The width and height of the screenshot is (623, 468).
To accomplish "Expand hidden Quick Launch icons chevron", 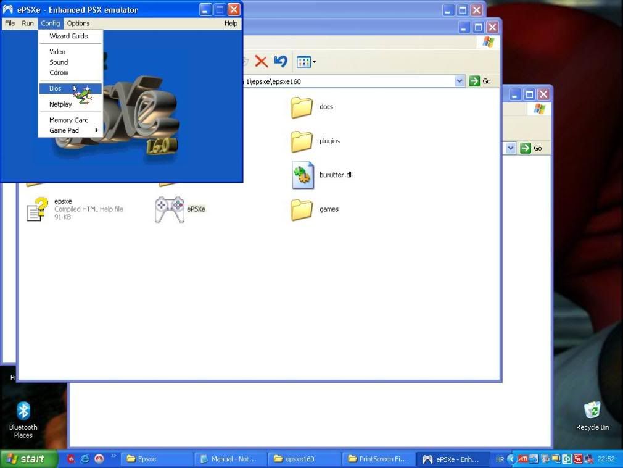I will [113, 456].
